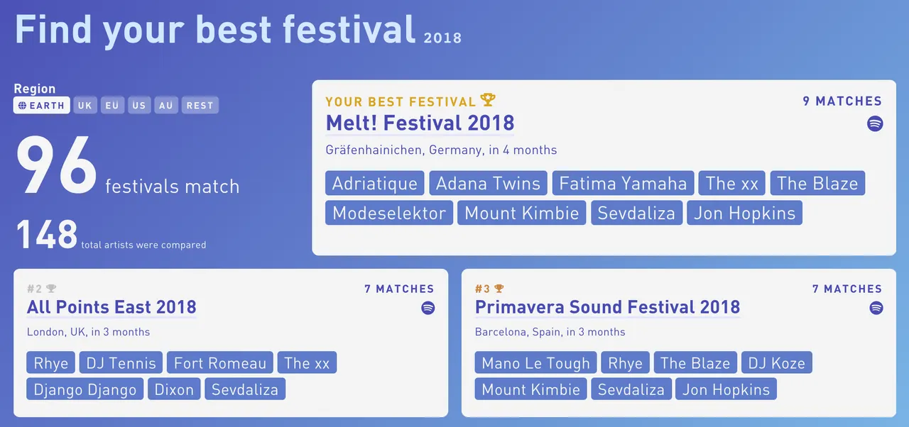Click the Adriatique artist tag
Screen dimensions: 909x427
click(375, 183)
